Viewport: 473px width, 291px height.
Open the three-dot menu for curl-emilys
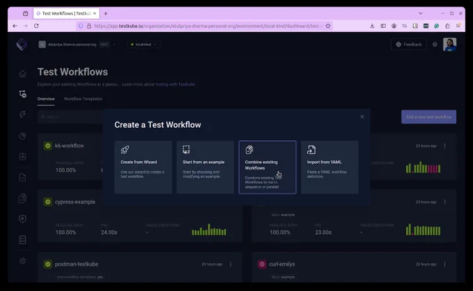[445, 264]
